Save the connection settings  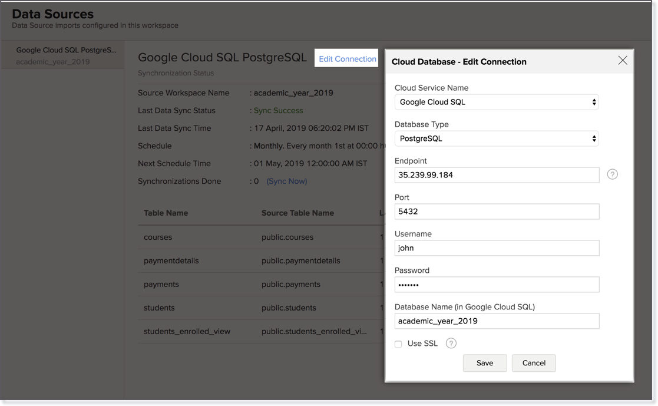click(x=484, y=363)
